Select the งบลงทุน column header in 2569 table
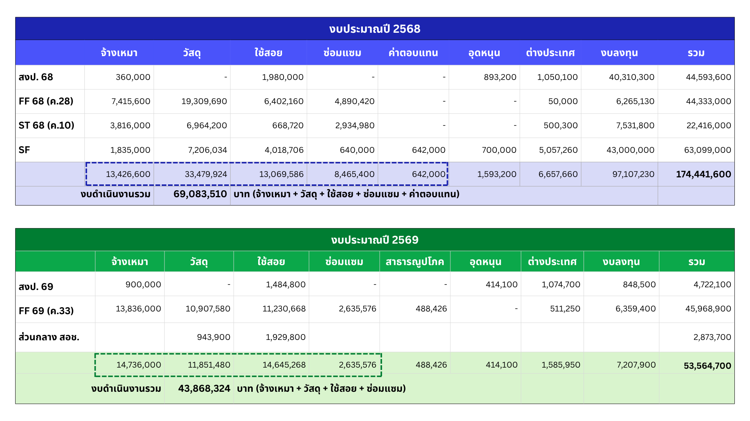 pos(621,262)
